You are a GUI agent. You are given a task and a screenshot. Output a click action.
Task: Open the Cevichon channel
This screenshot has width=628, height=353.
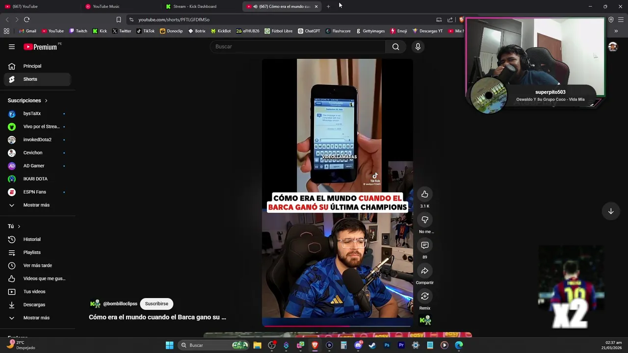[37, 152]
